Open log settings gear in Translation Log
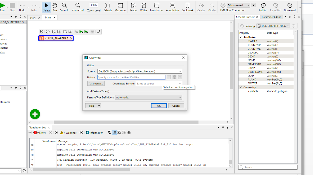 point(129,133)
